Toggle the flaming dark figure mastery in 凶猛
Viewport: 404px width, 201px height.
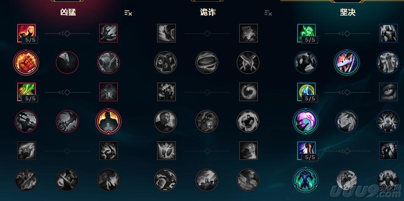(x=108, y=121)
